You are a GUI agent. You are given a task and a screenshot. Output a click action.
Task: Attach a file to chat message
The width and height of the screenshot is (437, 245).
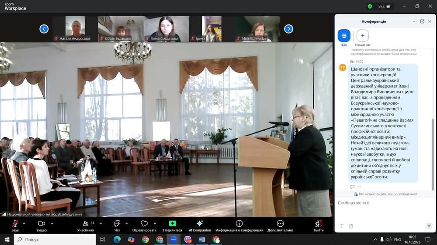click(x=351, y=226)
